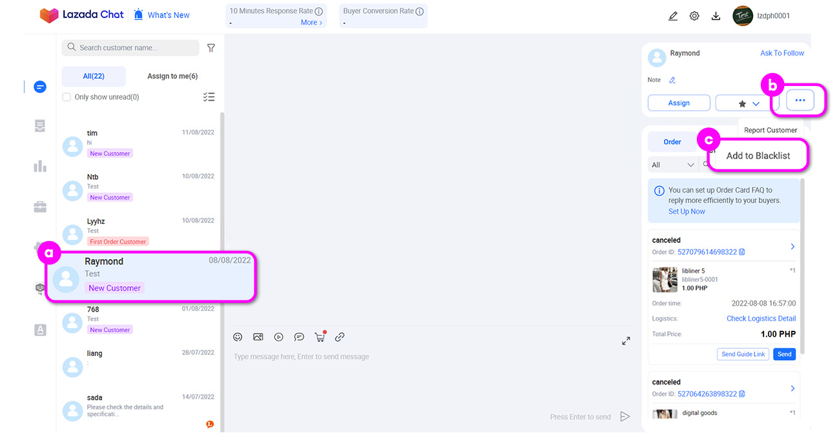Open the All order filter dropdown
Viewport: 839px width, 433px height.
tap(672, 164)
